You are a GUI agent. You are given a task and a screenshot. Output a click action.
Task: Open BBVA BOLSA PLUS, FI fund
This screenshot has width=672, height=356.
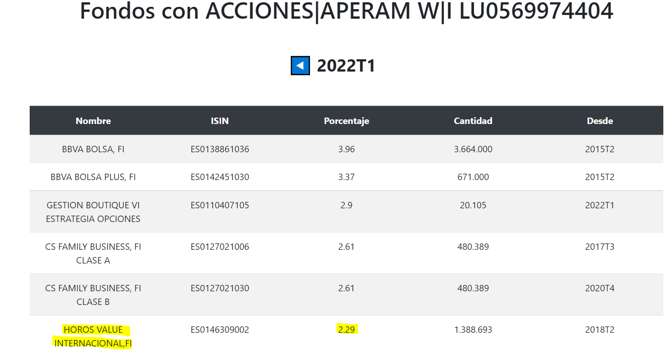pyautogui.click(x=93, y=177)
